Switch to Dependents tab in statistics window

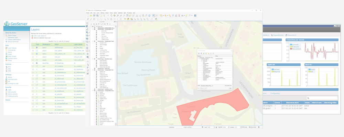[292, 35]
